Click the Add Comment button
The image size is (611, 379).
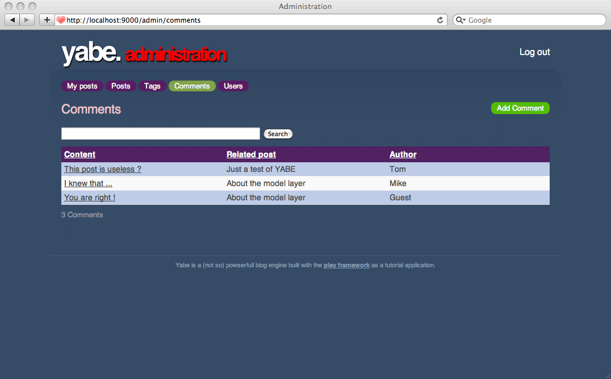coord(520,108)
